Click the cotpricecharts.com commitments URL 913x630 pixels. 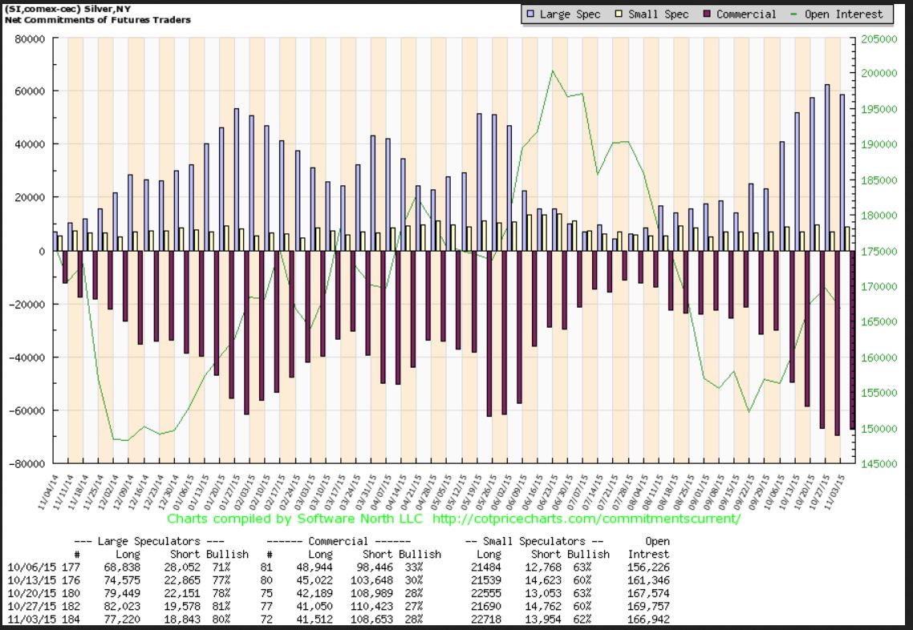pos(586,519)
